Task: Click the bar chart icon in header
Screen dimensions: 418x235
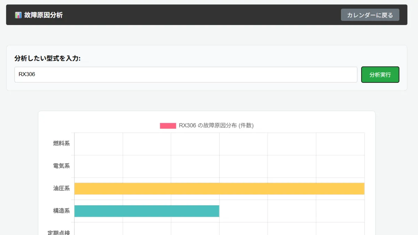Action: [x=18, y=15]
